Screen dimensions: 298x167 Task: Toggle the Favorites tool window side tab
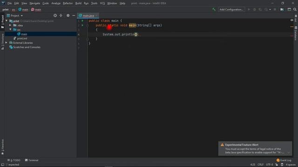coord(2,147)
